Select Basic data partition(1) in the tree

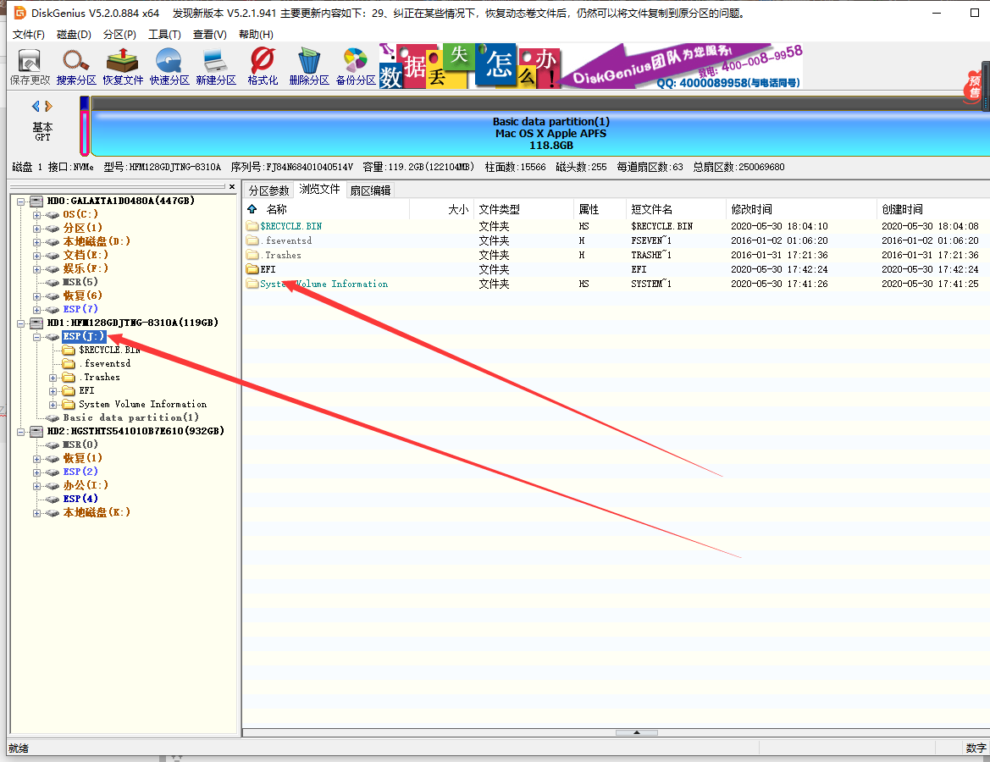point(130,418)
